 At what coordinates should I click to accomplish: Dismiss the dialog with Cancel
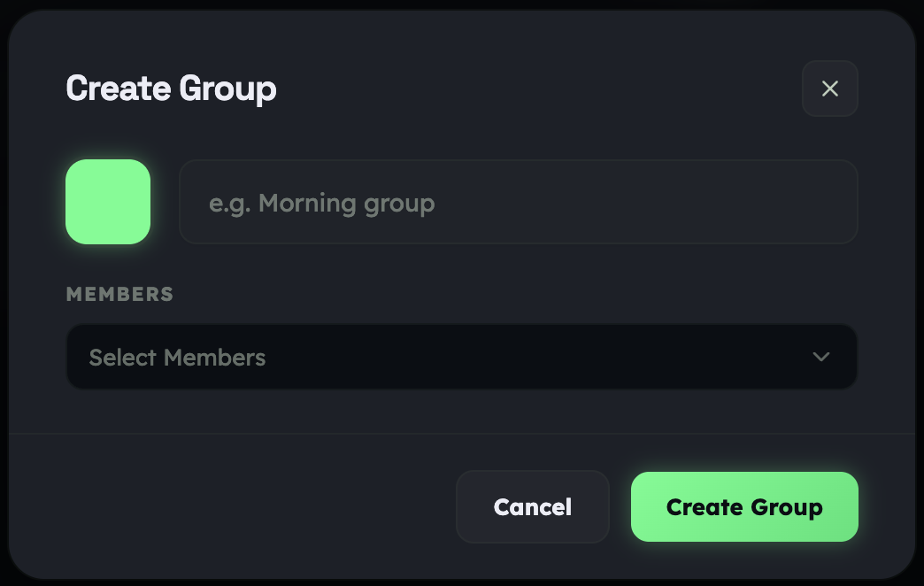coord(532,506)
